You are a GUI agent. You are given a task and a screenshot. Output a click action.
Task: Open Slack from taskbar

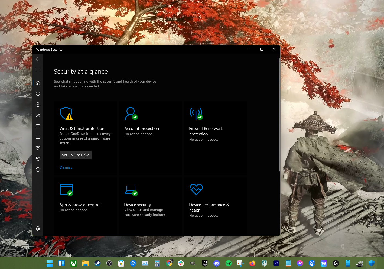(x=181, y=263)
